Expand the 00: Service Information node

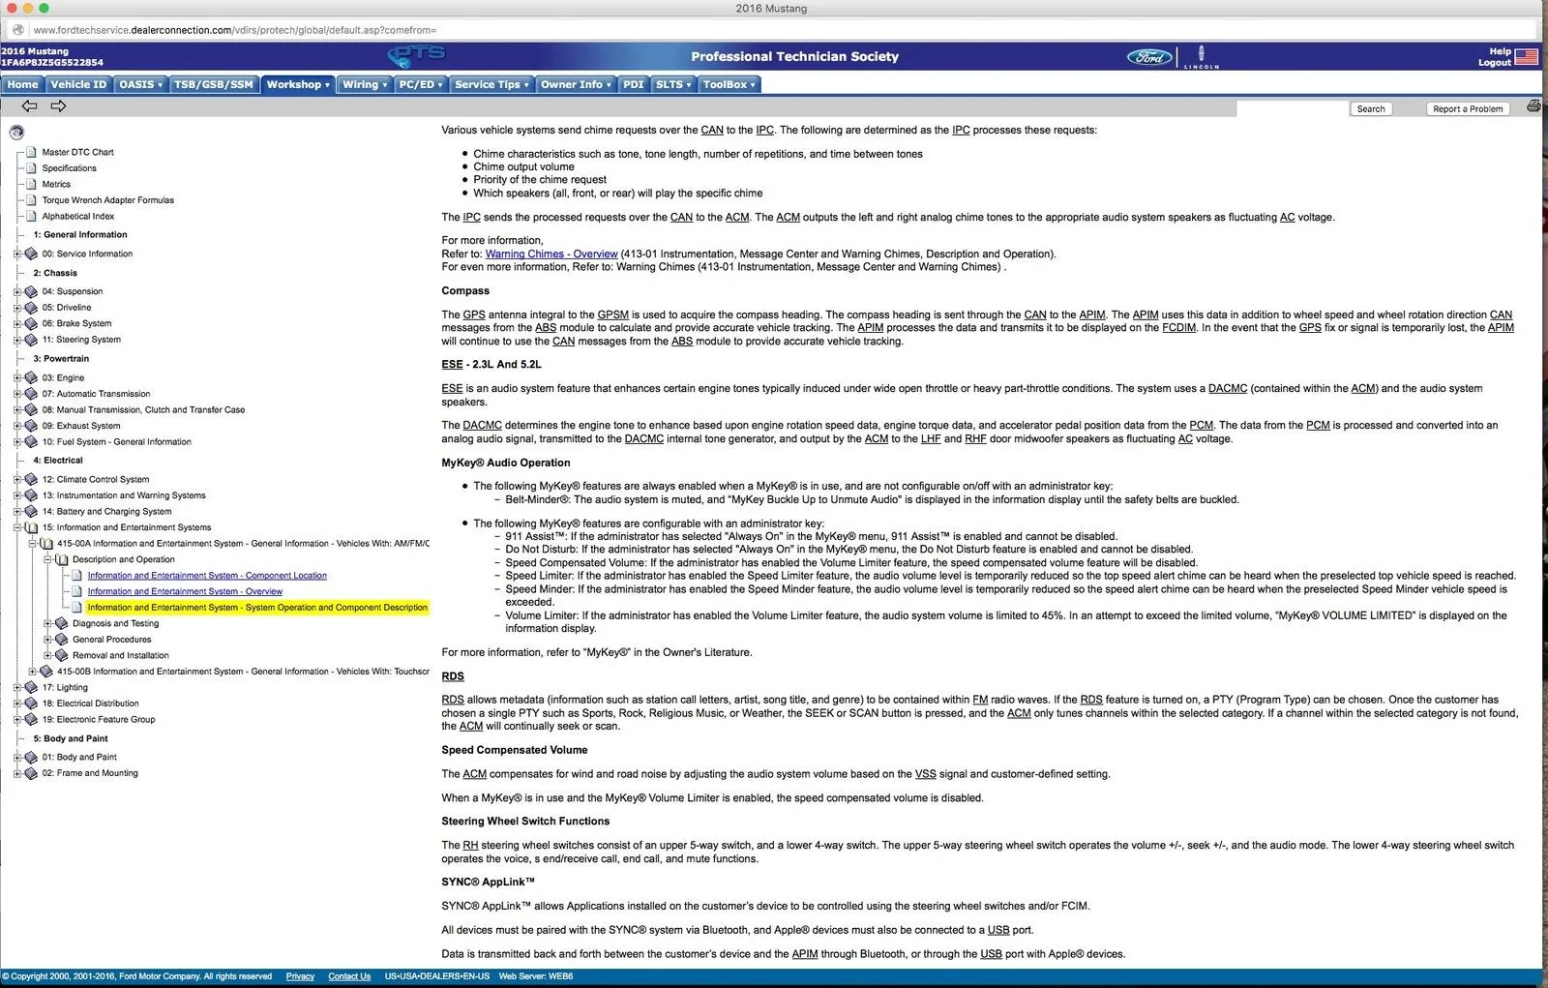16,254
